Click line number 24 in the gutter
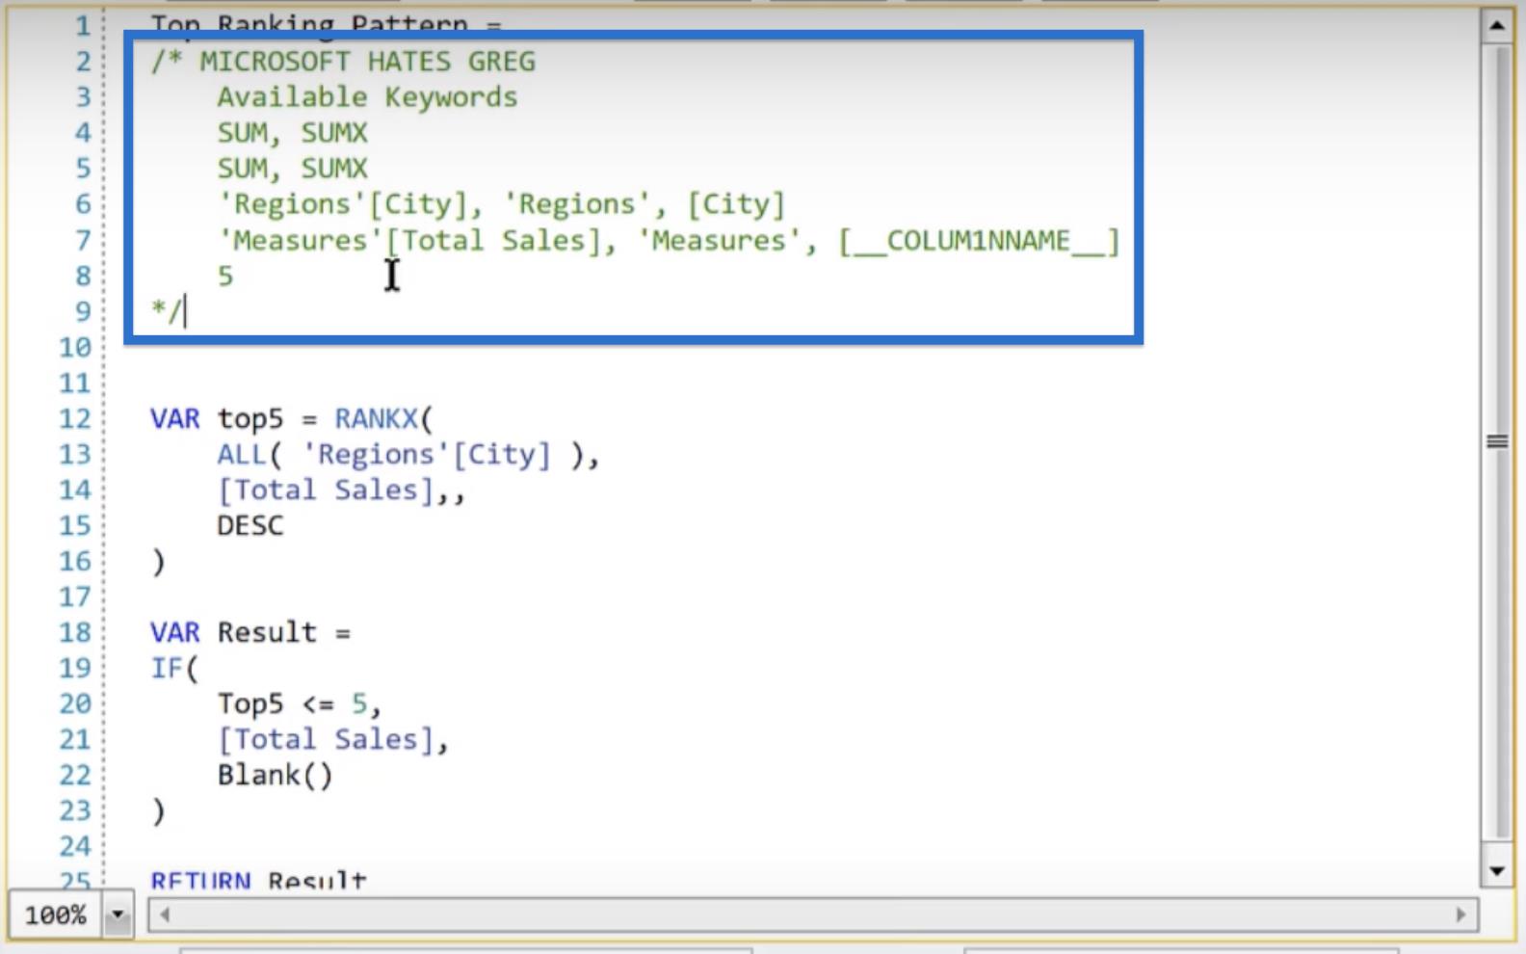Viewport: 1526px width, 954px height. point(75,847)
